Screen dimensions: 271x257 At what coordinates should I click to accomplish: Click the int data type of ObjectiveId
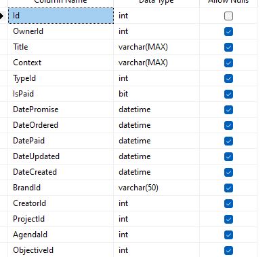pyautogui.click(x=157, y=250)
